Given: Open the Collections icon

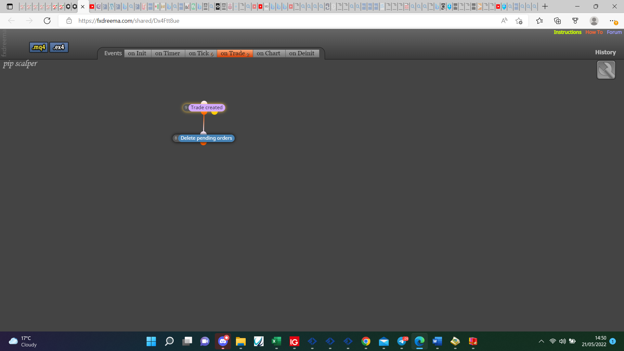Looking at the screenshot, I should tap(557, 21).
